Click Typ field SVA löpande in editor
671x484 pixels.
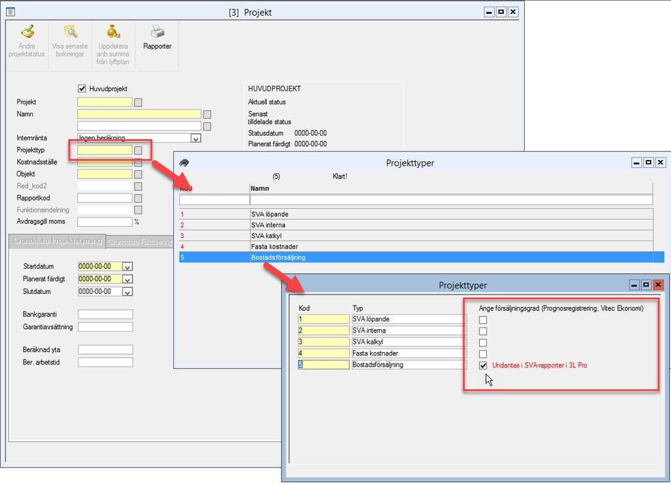click(x=409, y=319)
